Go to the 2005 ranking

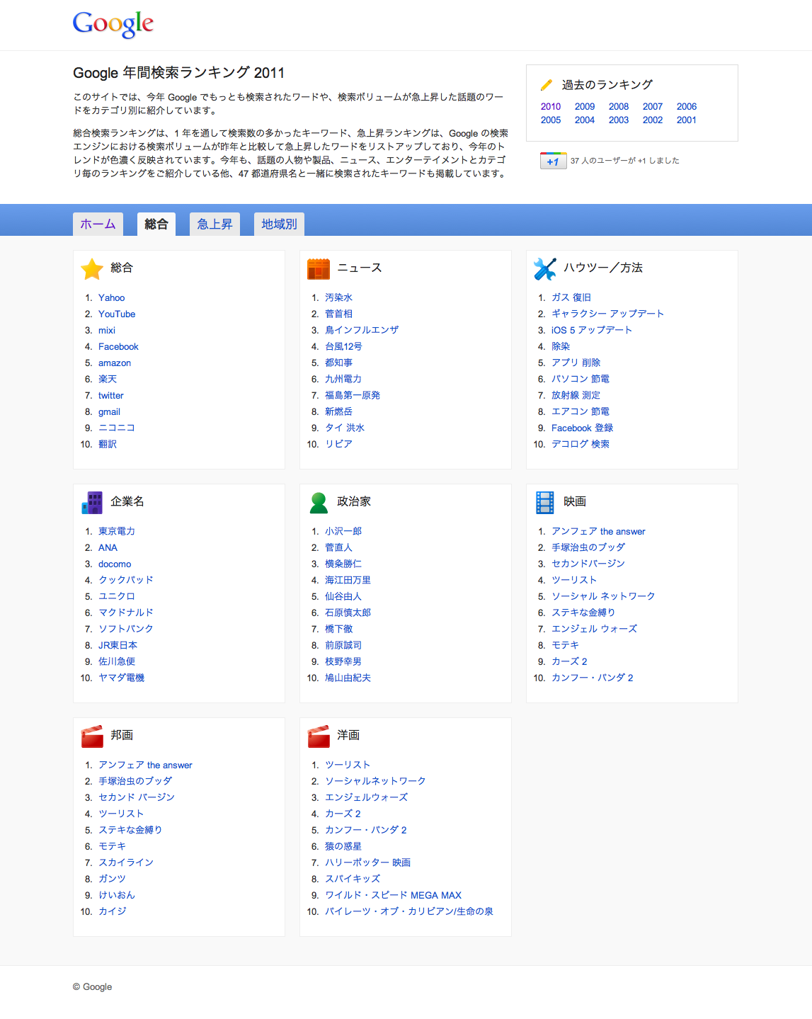pos(551,120)
